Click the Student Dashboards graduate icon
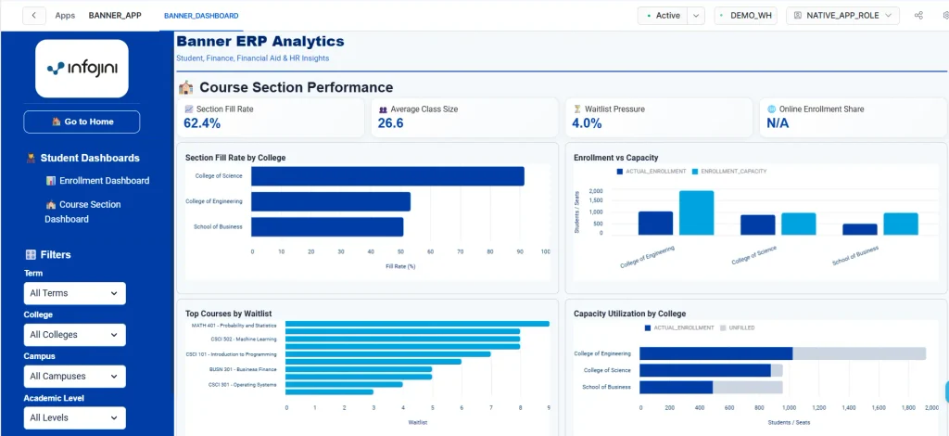This screenshot has width=949, height=436. coord(31,158)
